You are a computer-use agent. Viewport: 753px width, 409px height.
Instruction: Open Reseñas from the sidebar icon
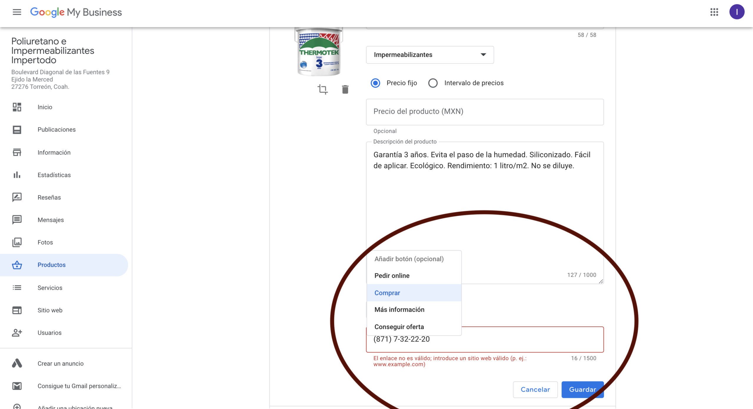tap(17, 197)
